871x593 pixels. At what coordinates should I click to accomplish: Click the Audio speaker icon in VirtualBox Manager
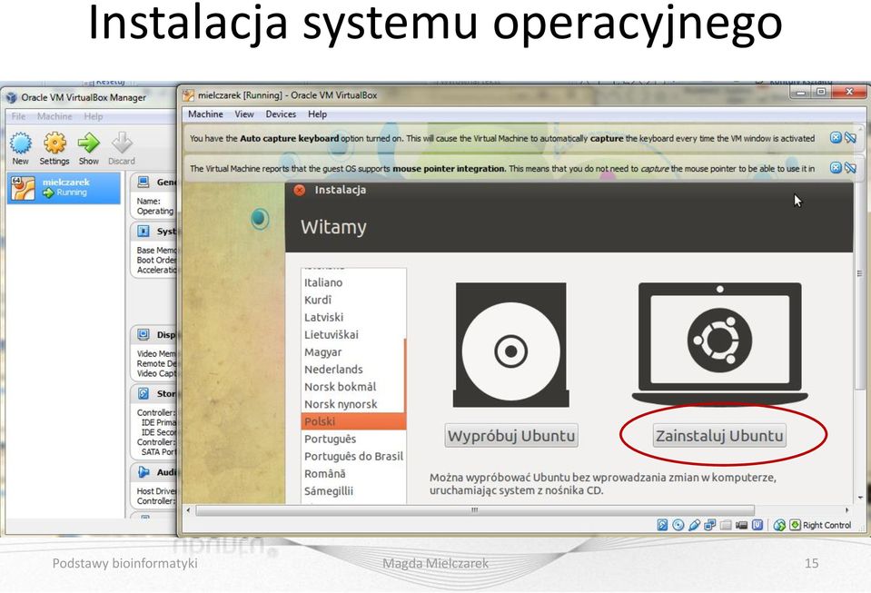[144, 472]
